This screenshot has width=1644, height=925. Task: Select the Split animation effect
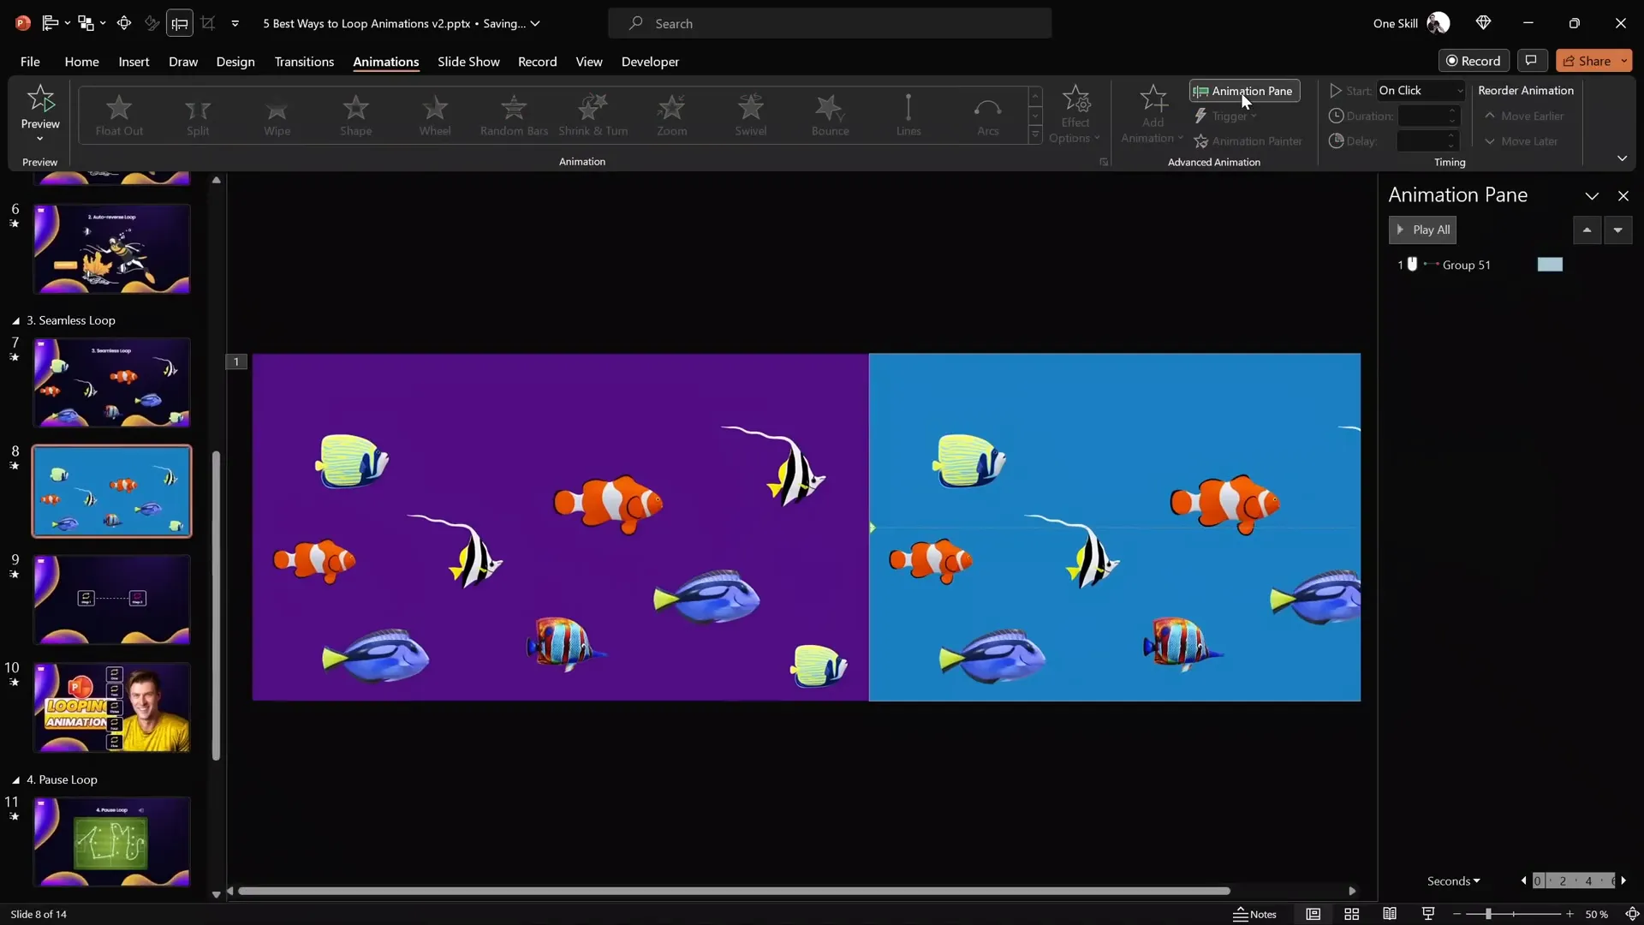198,116
